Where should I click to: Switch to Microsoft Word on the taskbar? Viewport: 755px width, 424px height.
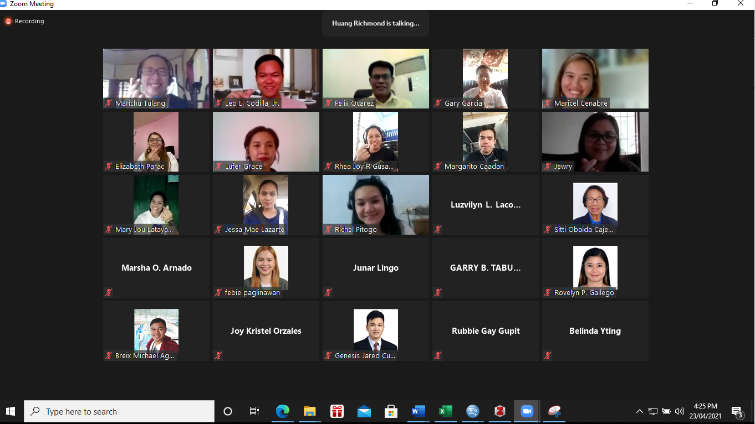tap(418, 411)
